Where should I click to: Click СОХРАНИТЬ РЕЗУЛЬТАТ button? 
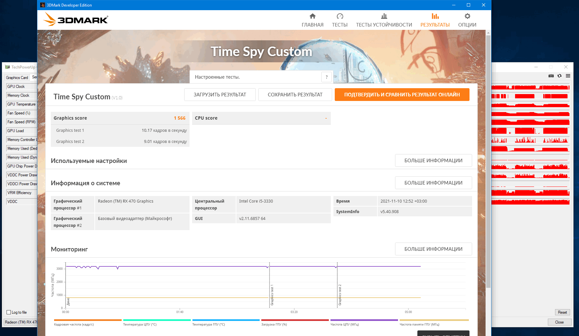[295, 94]
